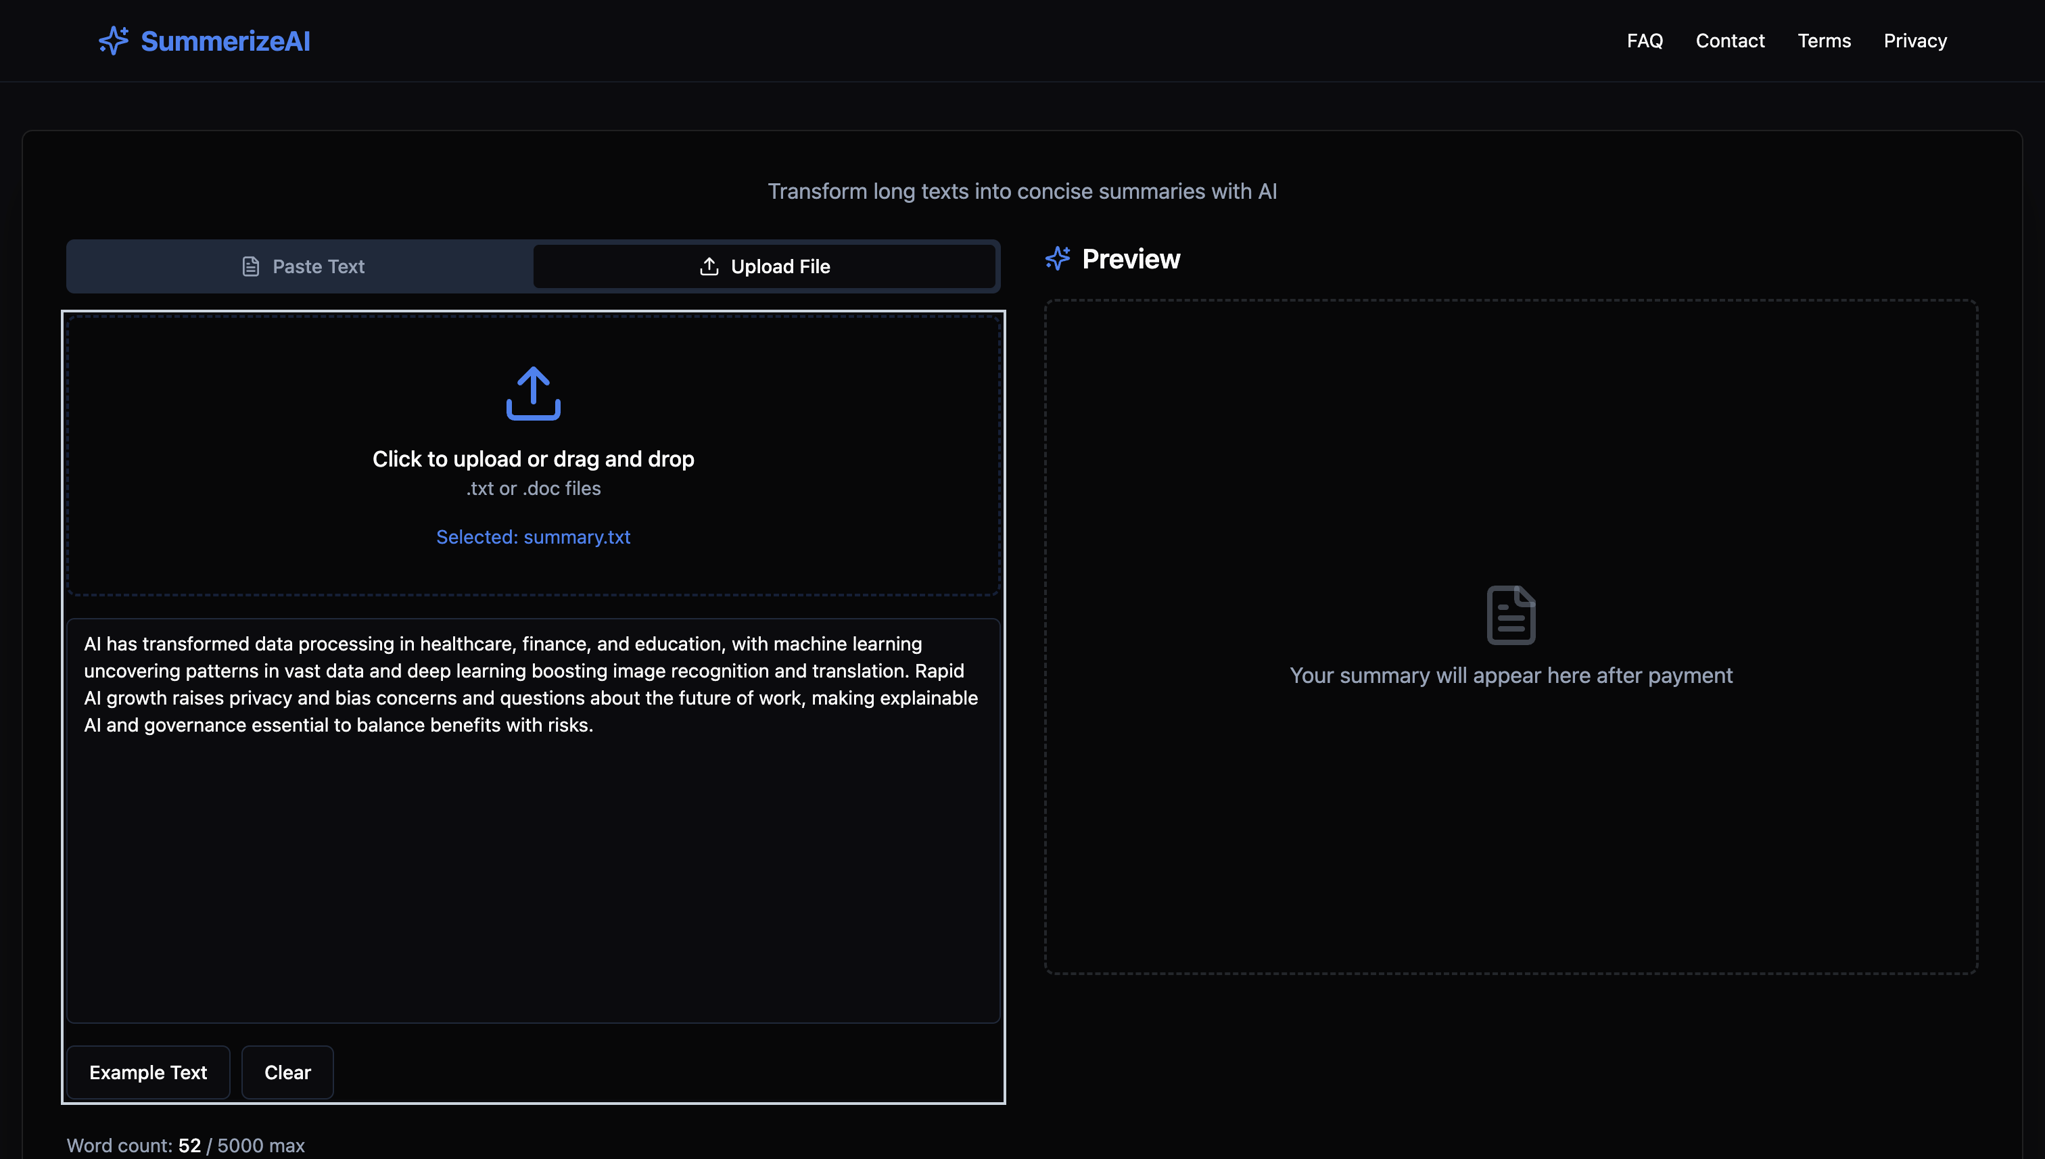This screenshot has height=1159, width=2045.
Task: Switch to the Paste Text tab
Action: tap(302, 266)
